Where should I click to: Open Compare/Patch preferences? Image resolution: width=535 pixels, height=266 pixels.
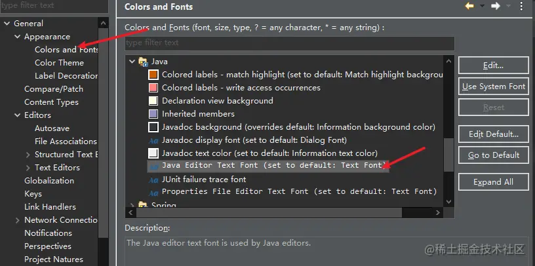(x=54, y=89)
